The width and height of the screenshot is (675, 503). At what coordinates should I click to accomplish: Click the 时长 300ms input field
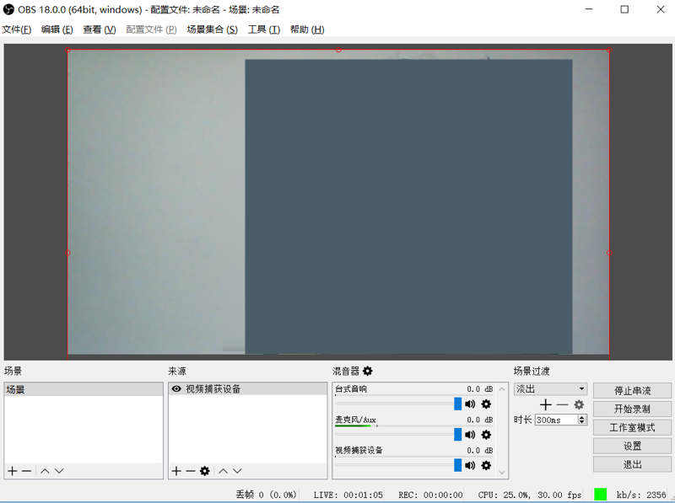557,420
